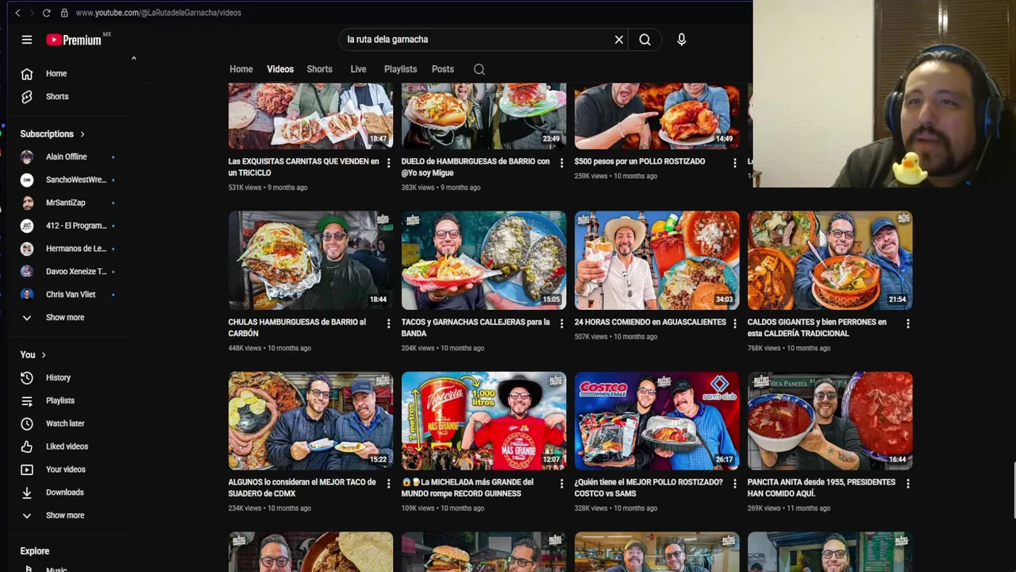The width and height of the screenshot is (1016, 572).
Task: Open options for TACO de SUADERO video
Action: pos(388,483)
